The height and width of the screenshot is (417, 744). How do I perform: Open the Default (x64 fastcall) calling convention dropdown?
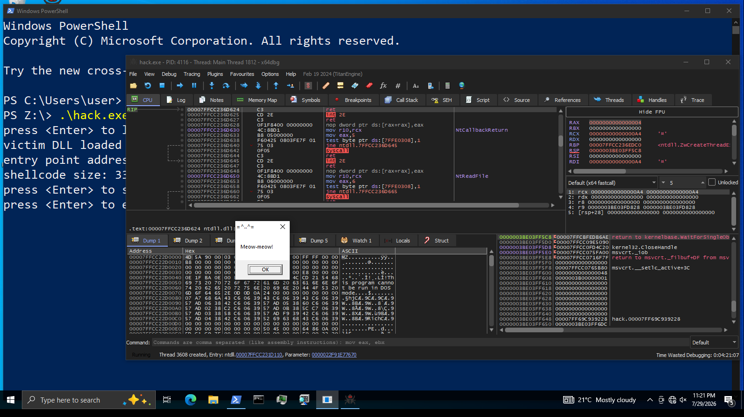(612, 183)
